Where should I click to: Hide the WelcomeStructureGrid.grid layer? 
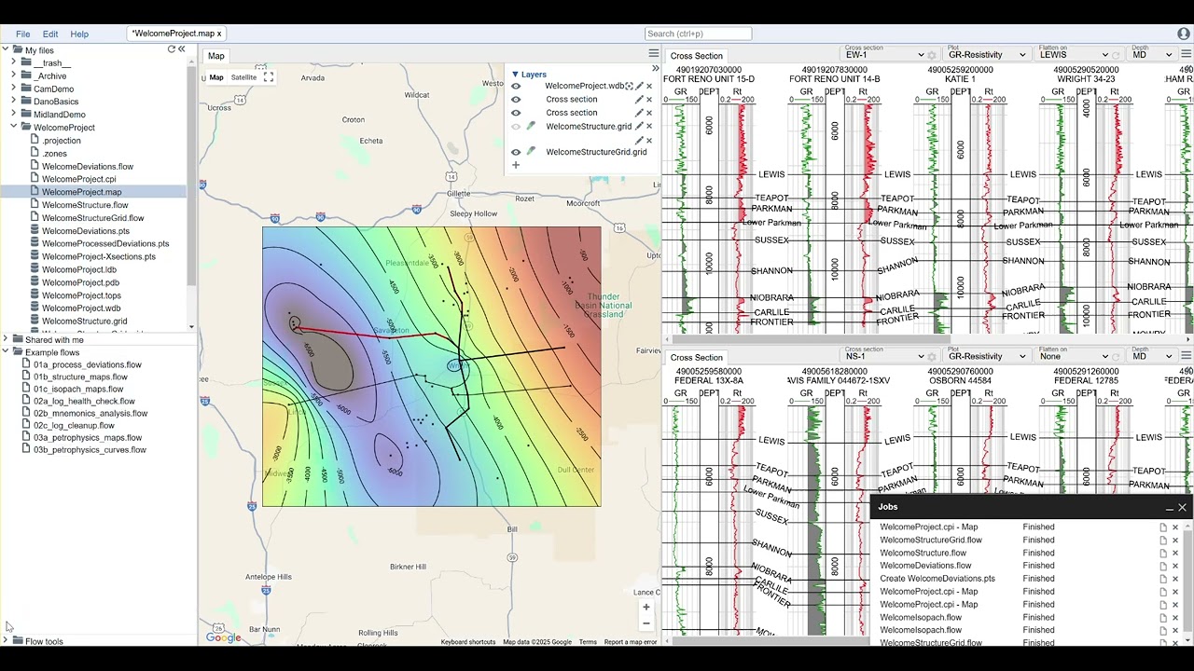click(516, 152)
